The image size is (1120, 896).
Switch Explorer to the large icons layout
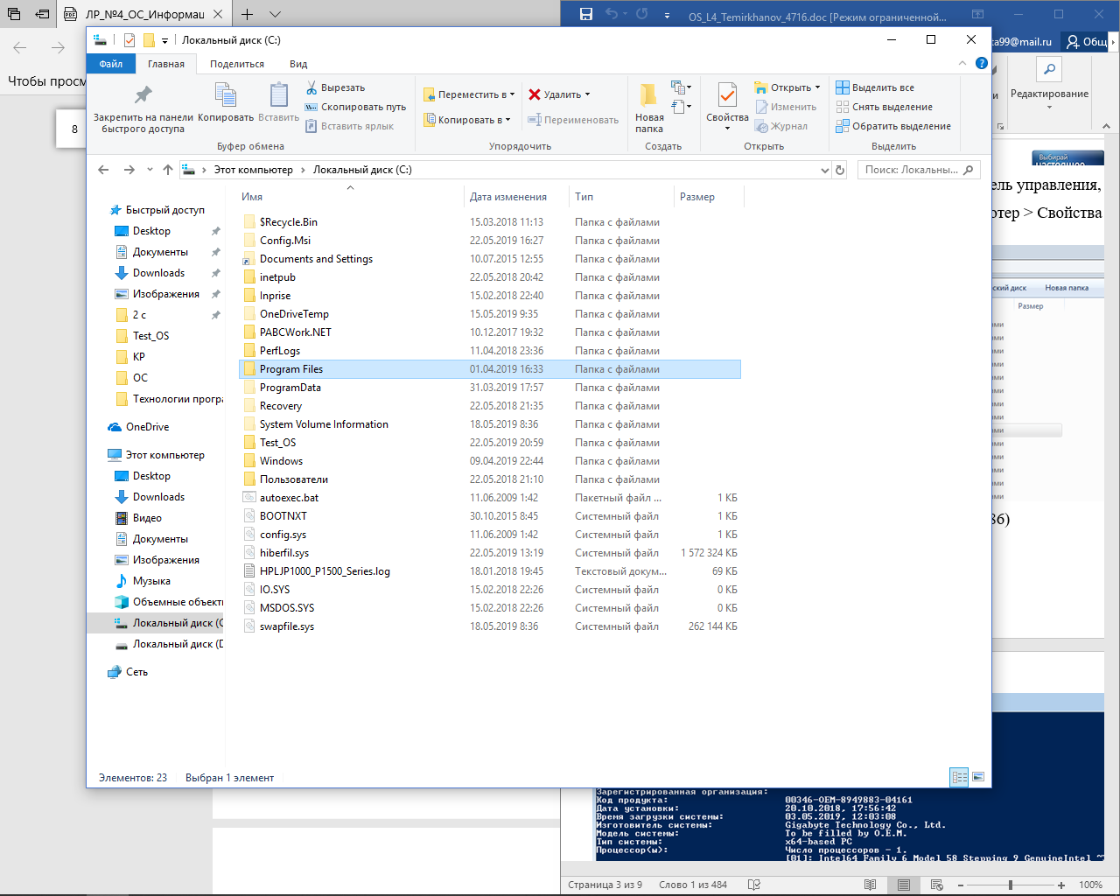(978, 777)
